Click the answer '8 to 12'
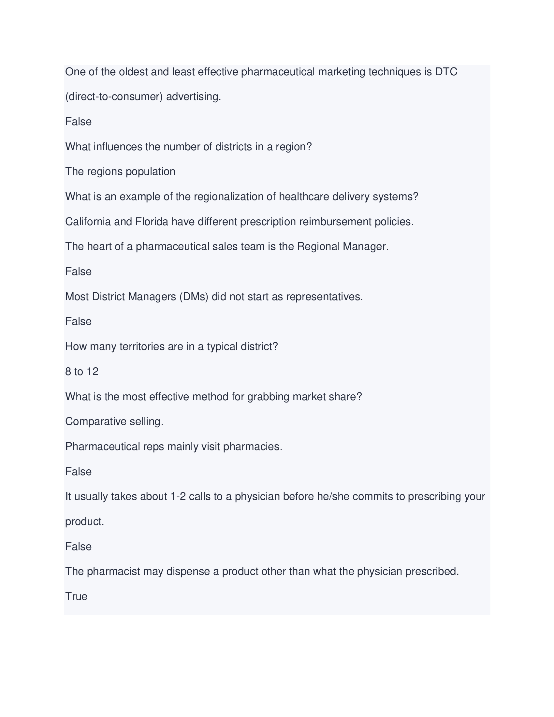Screen dimensions: 554x717 tap(82, 372)
